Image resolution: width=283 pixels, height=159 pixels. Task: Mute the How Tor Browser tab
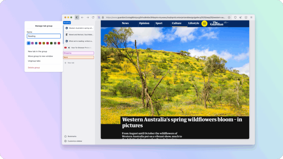point(69,47)
